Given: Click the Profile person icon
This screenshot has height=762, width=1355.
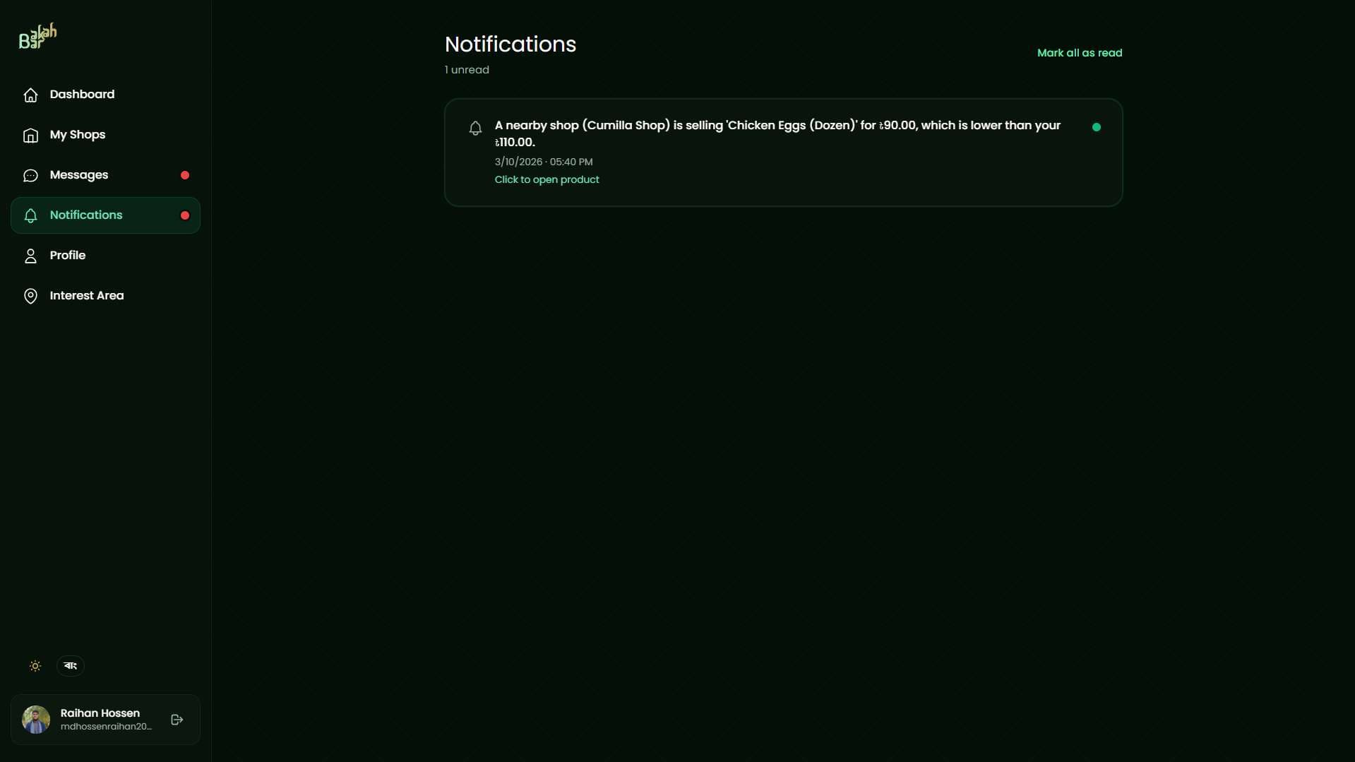Looking at the screenshot, I should click(x=30, y=256).
